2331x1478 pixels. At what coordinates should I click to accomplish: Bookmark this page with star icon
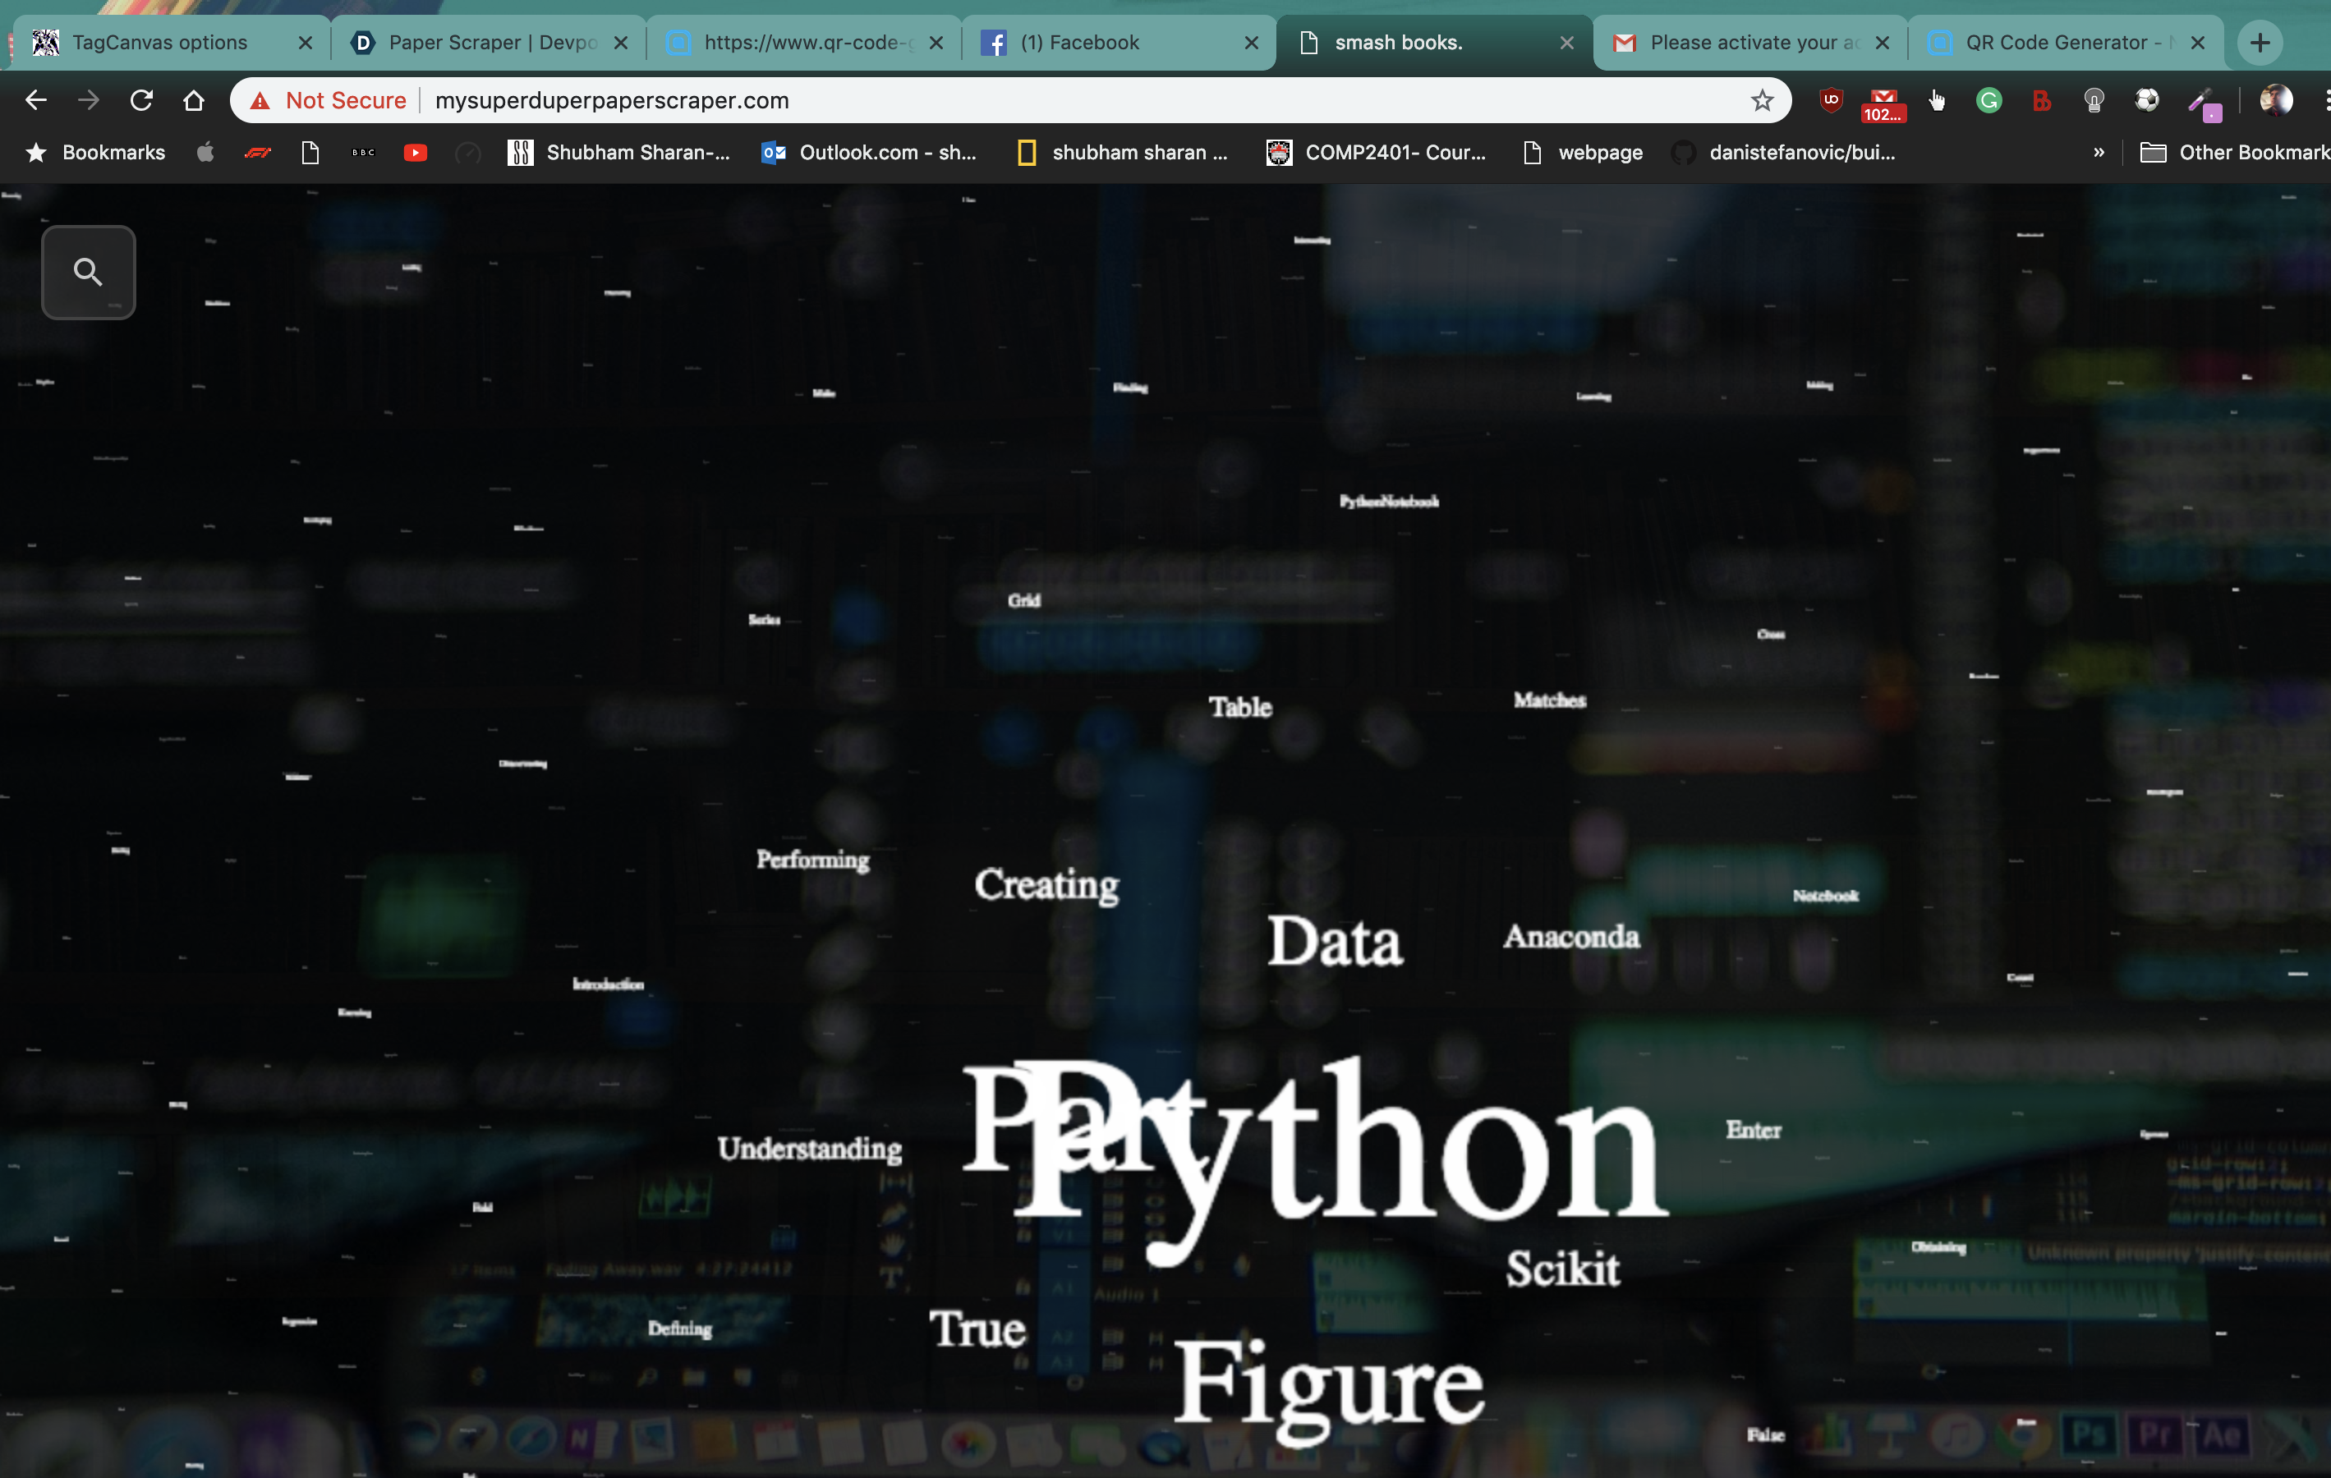(x=1762, y=99)
